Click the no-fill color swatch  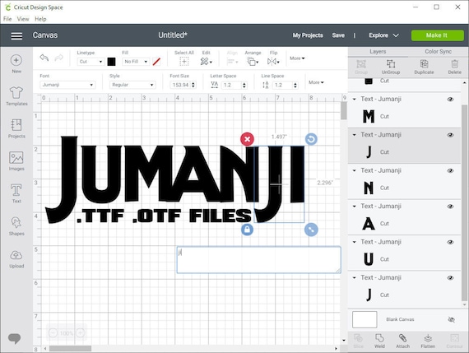tap(156, 62)
